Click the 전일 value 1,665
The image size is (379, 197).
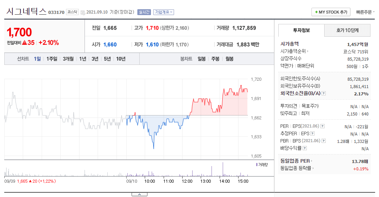110,28
